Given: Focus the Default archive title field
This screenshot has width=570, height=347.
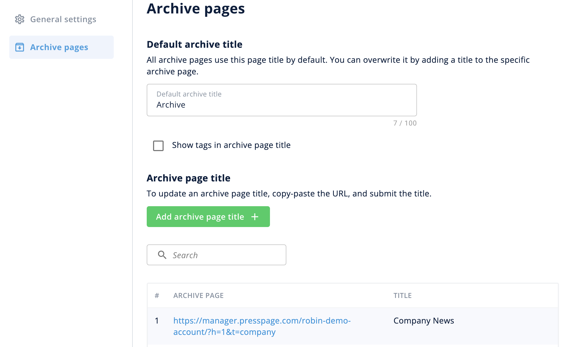Looking at the screenshot, I should pyautogui.click(x=281, y=105).
